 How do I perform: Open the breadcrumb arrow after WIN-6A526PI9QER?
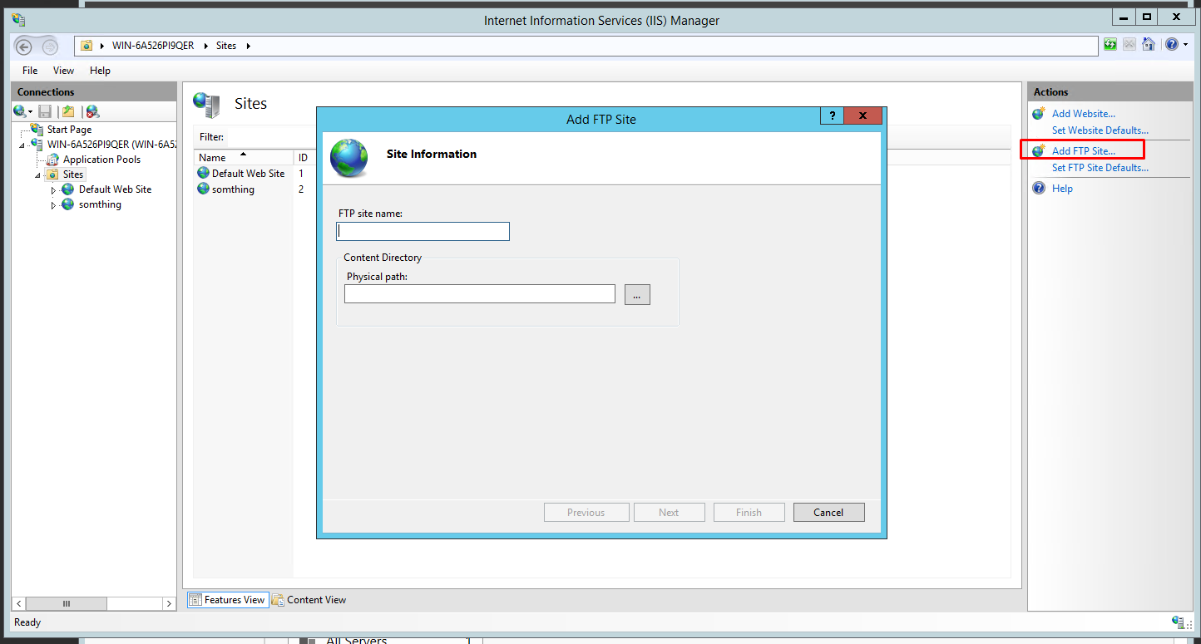point(205,46)
